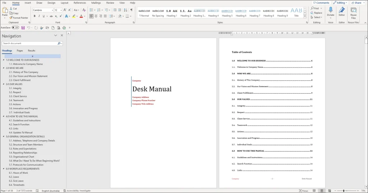This screenshot has width=368, height=193.
Task: Apply the yellow text highlight color
Action: point(74,16)
